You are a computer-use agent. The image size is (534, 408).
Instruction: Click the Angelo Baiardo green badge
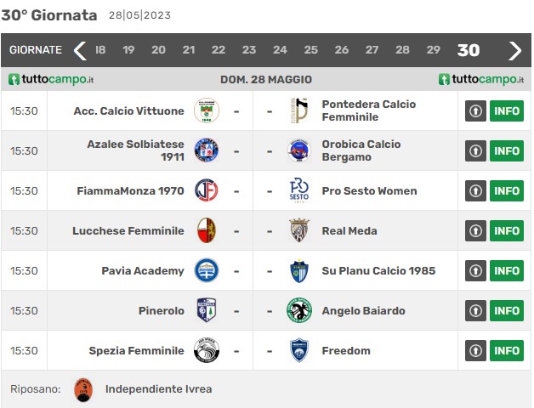(299, 310)
